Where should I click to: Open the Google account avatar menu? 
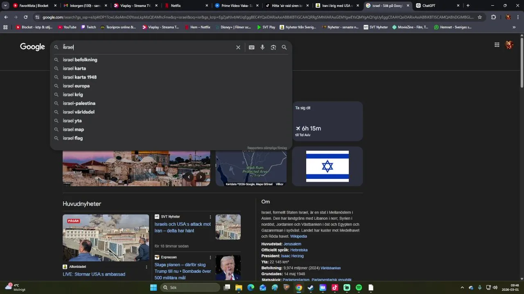[509, 45]
